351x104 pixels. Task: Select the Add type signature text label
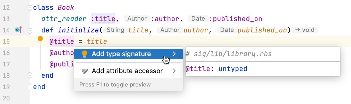tap(121, 54)
